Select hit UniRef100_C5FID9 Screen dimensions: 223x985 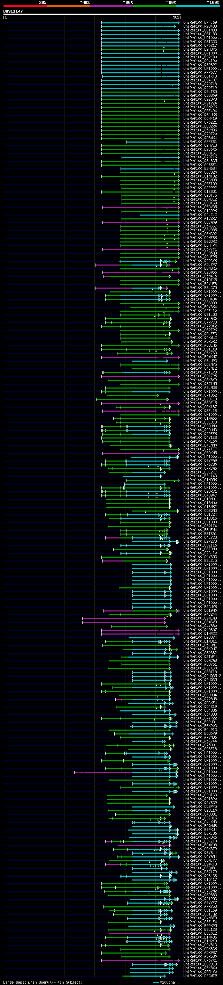coord(200,184)
